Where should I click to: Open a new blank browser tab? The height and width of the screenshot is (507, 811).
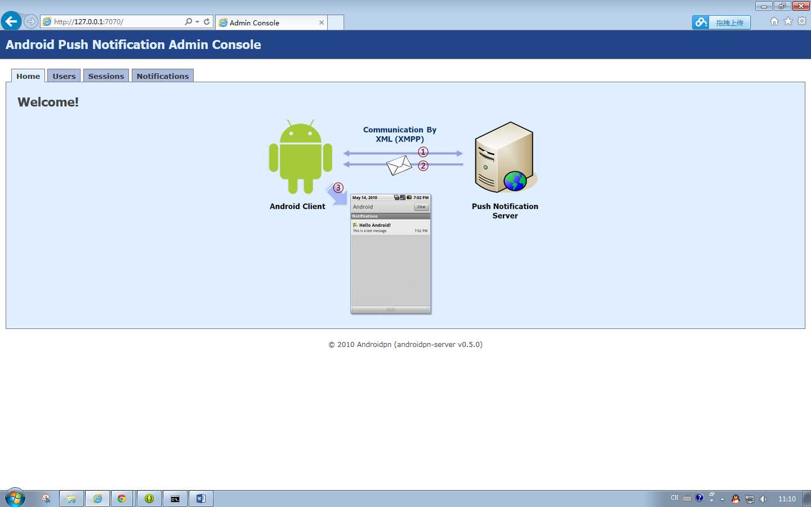tap(336, 23)
